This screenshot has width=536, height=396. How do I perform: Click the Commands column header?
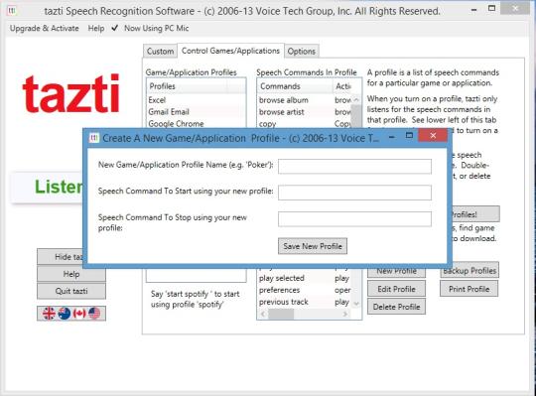tap(295, 86)
